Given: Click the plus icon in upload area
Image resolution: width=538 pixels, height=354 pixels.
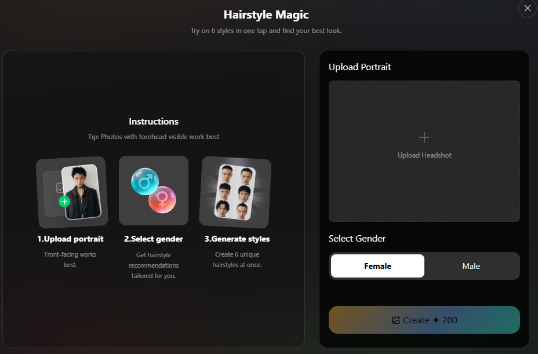Looking at the screenshot, I should [x=424, y=137].
